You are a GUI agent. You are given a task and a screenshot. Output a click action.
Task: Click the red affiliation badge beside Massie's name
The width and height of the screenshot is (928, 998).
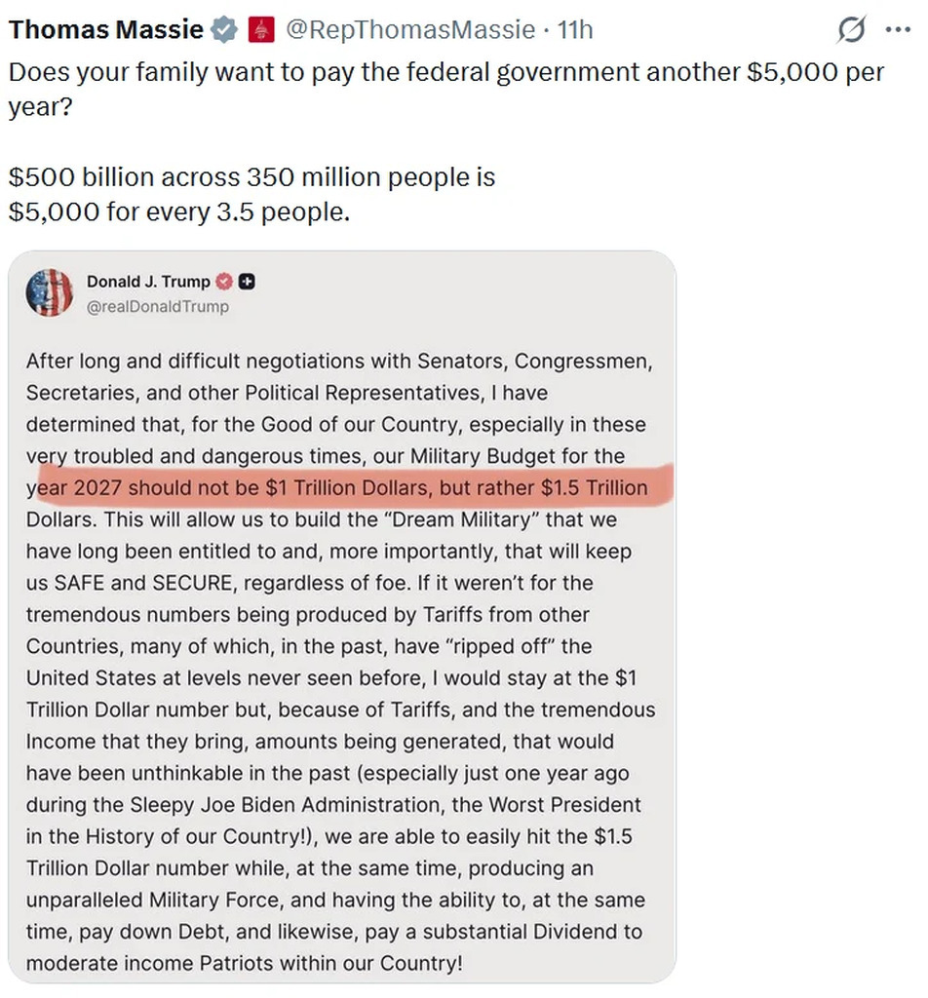pyautogui.click(x=258, y=30)
